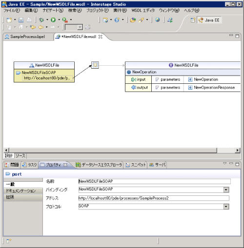Click the horizontal scrollbar right arrow
This screenshot has width=244, height=248.
coord(238,150)
